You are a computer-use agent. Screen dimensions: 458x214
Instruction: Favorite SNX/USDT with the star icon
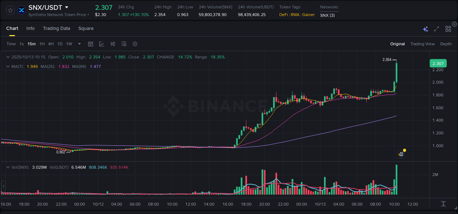(x=10, y=10)
